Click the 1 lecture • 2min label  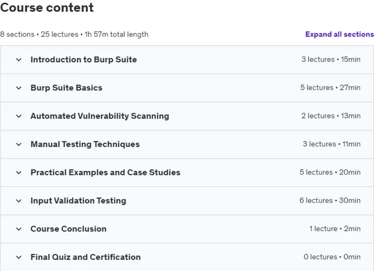335,228
